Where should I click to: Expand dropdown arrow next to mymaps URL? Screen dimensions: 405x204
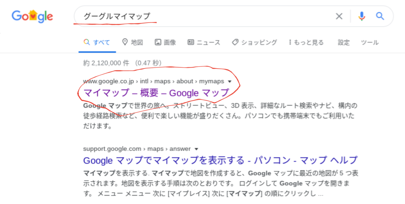230,81
